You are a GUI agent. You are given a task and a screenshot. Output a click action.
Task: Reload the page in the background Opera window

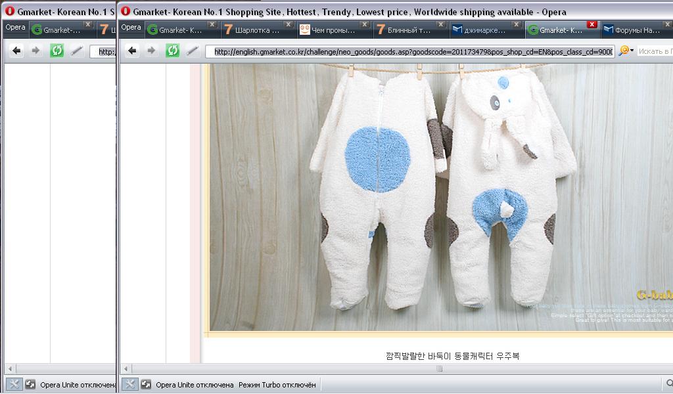point(57,51)
